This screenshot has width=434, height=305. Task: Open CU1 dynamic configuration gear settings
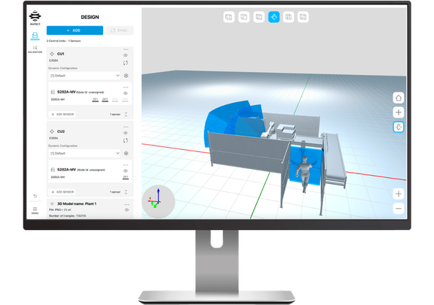pyautogui.click(x=127, y=76)
